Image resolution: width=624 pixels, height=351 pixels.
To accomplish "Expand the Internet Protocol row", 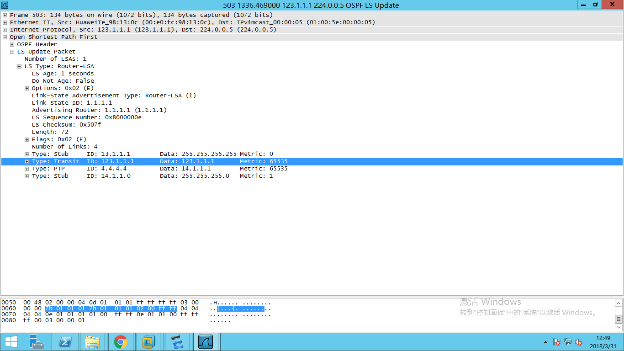I will click(5, 30).
